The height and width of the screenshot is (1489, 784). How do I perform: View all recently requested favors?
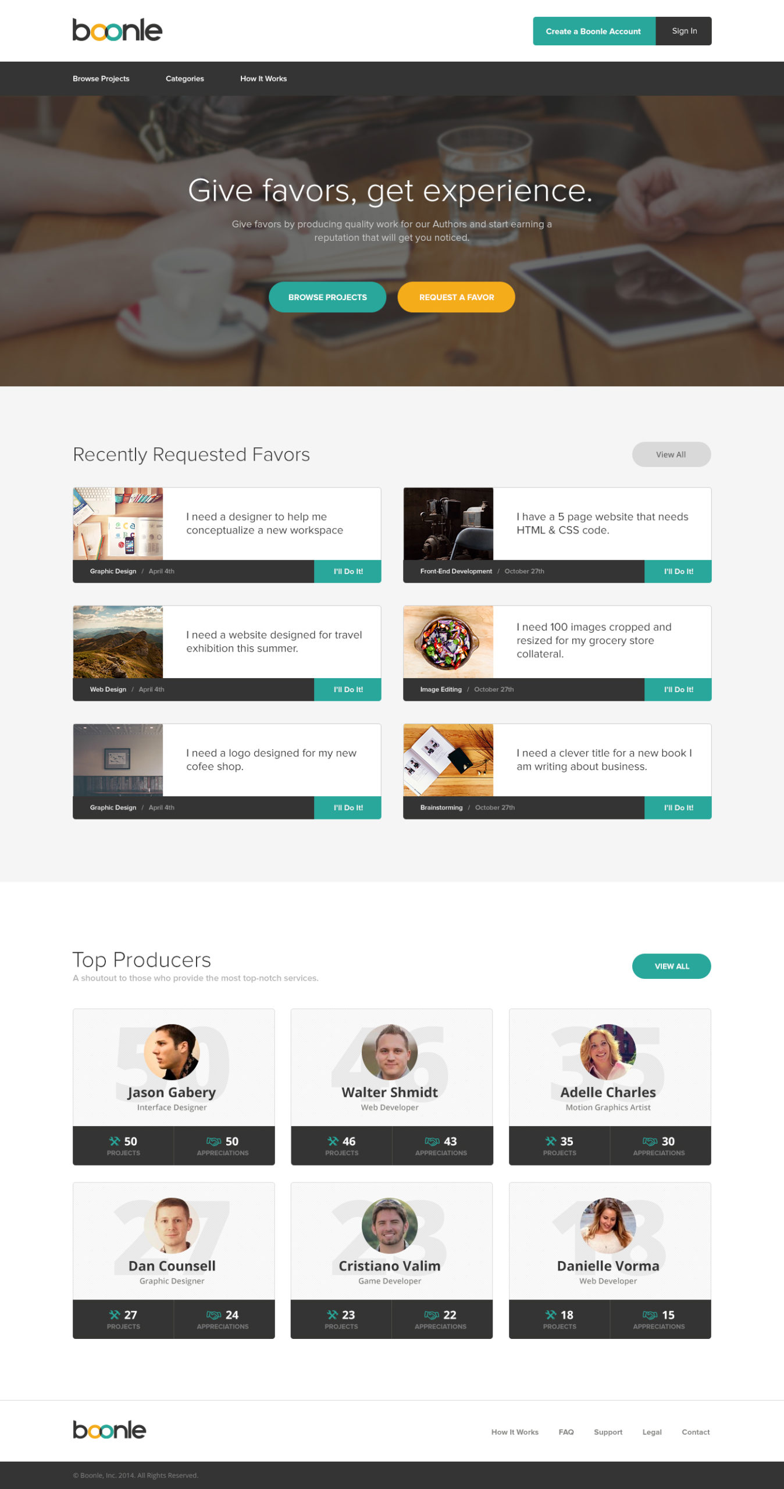(671, 454)
